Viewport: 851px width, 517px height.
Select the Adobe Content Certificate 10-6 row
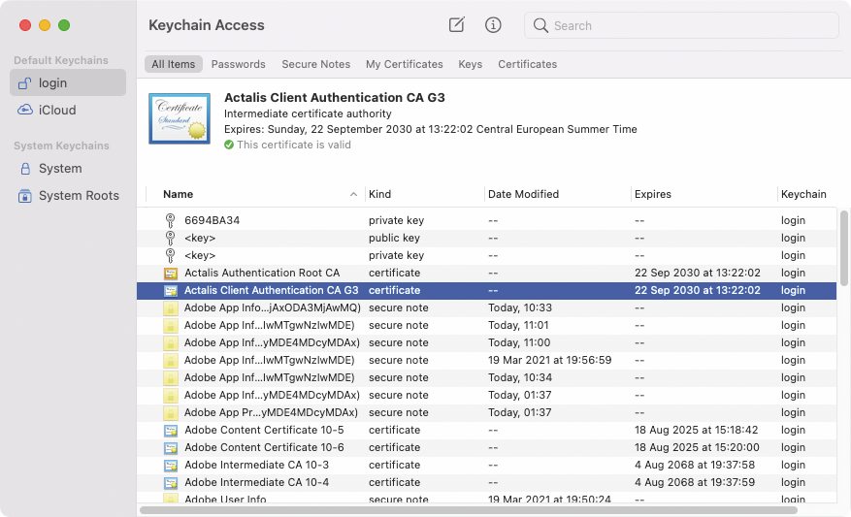(x=486, y=447)
